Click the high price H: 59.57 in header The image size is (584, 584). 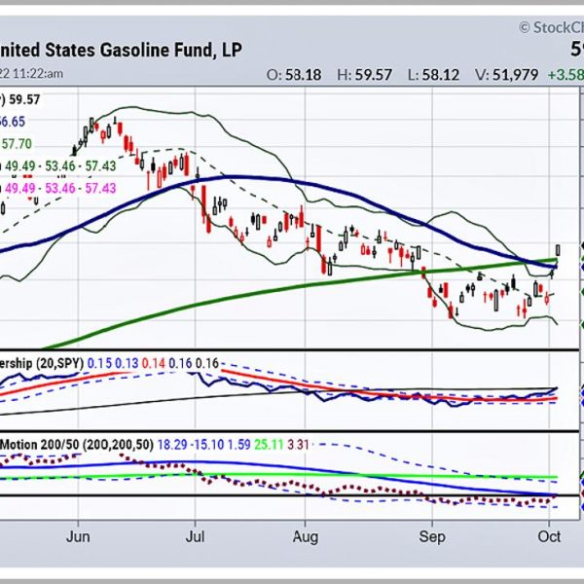click(x=364, y=75)
